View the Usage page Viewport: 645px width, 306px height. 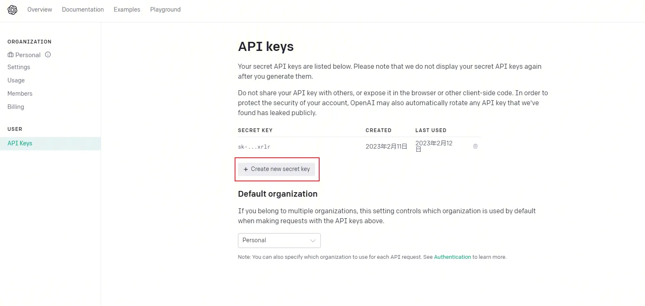pyautogui.click(x=16, y=80)
